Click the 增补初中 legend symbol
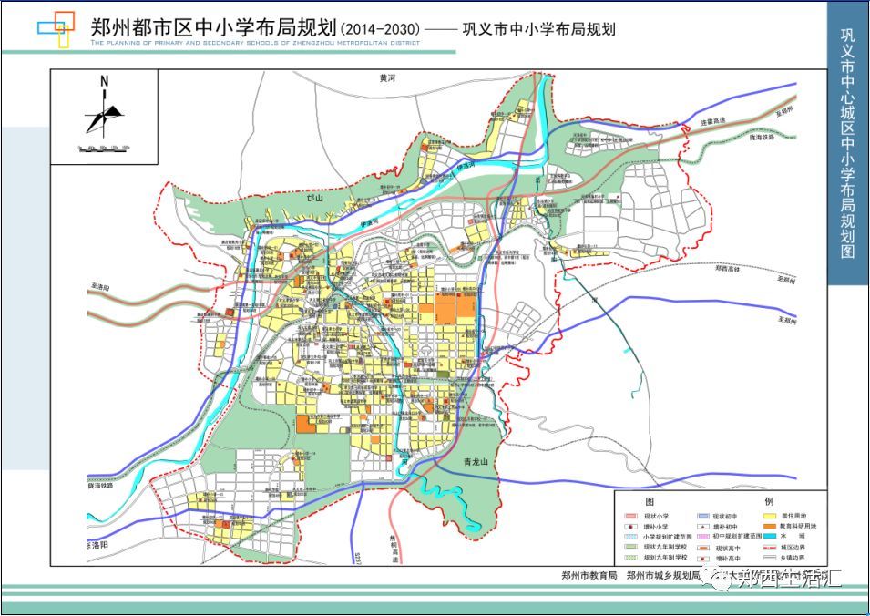Viewport: 870px width, 616px height. pos(703,526)
